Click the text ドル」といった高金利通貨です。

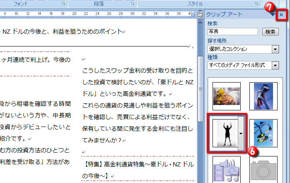125,94
